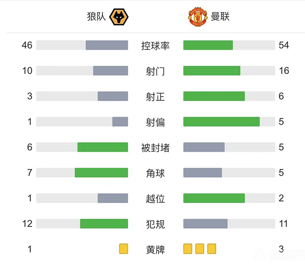Click the 射门 shots label
Screen dimensions: 305x264
[155, 71]
